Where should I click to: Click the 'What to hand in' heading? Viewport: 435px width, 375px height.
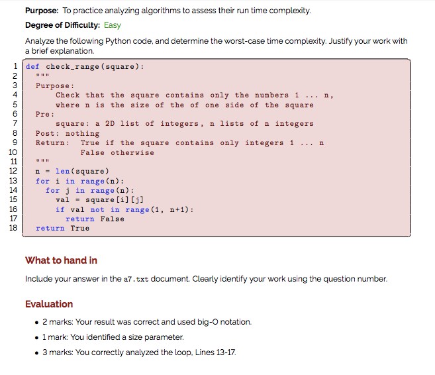[61, 260]
